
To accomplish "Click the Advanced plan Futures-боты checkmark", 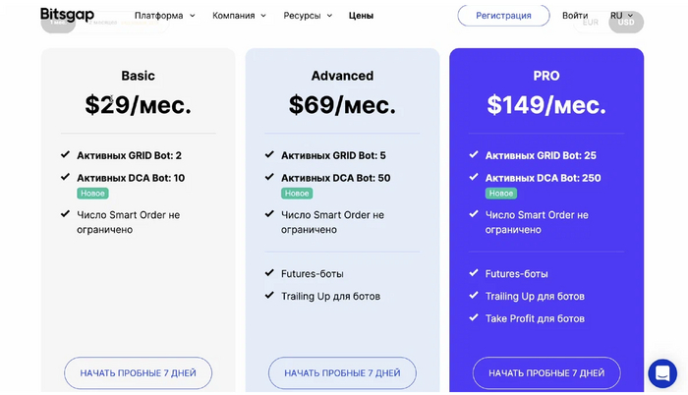I will pyautogui.click(x=269, y=273).
